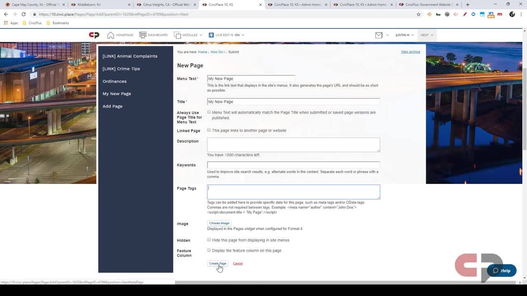
Task: Click the 'bw' extension icon
Action: (438, 14)
